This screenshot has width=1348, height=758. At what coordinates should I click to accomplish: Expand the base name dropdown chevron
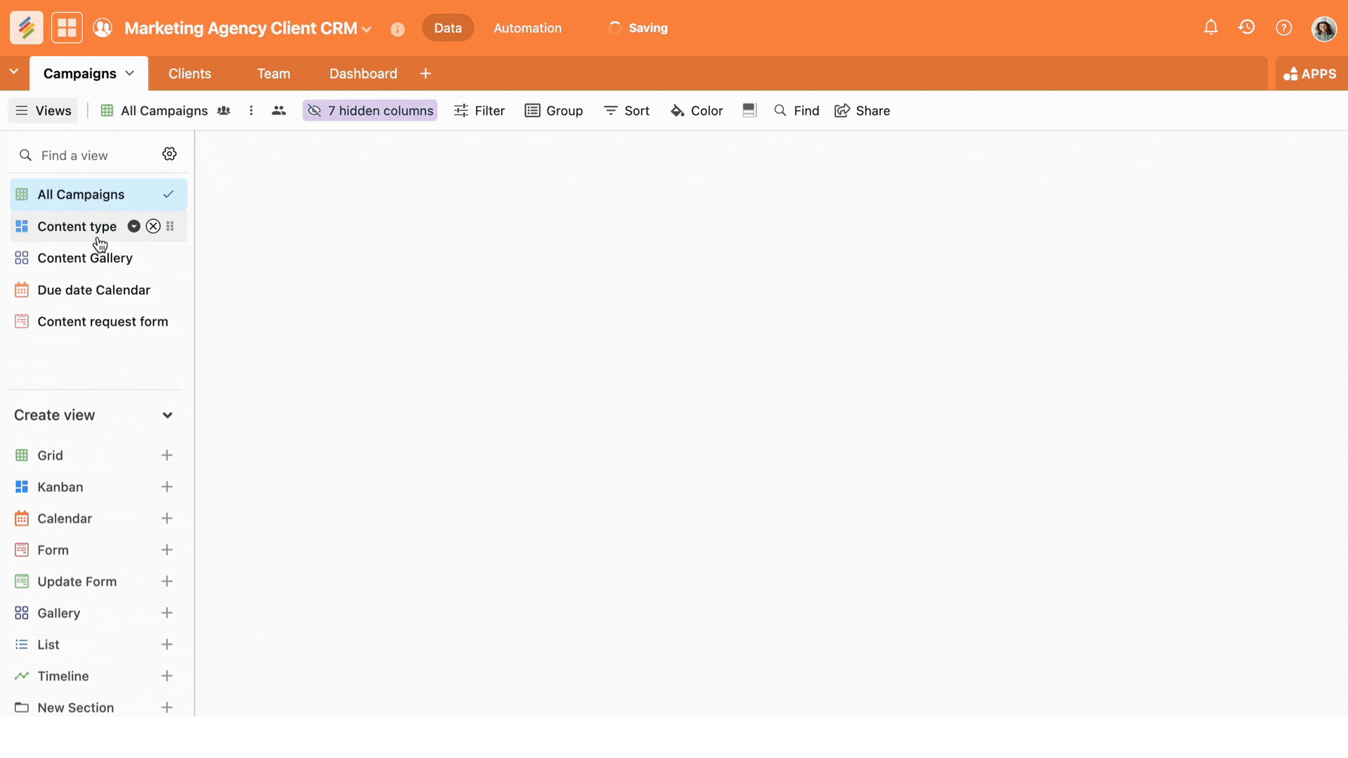pos(366,29)
